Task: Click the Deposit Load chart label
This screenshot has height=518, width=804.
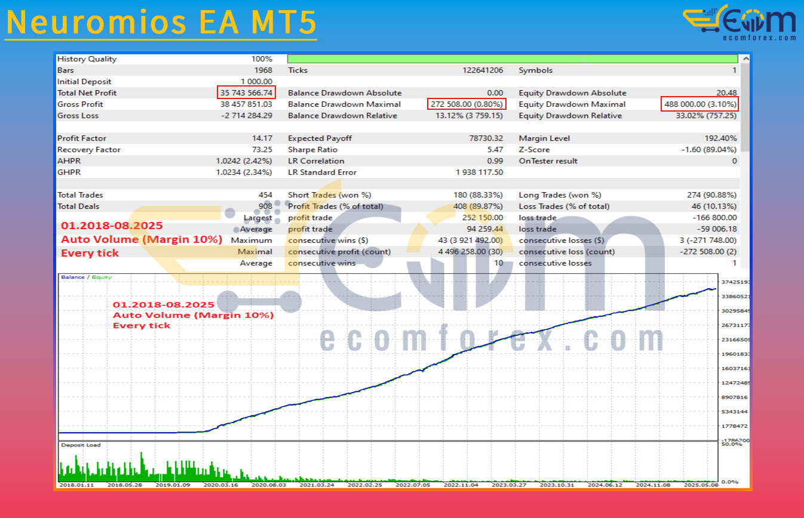Action: point(81,445)
